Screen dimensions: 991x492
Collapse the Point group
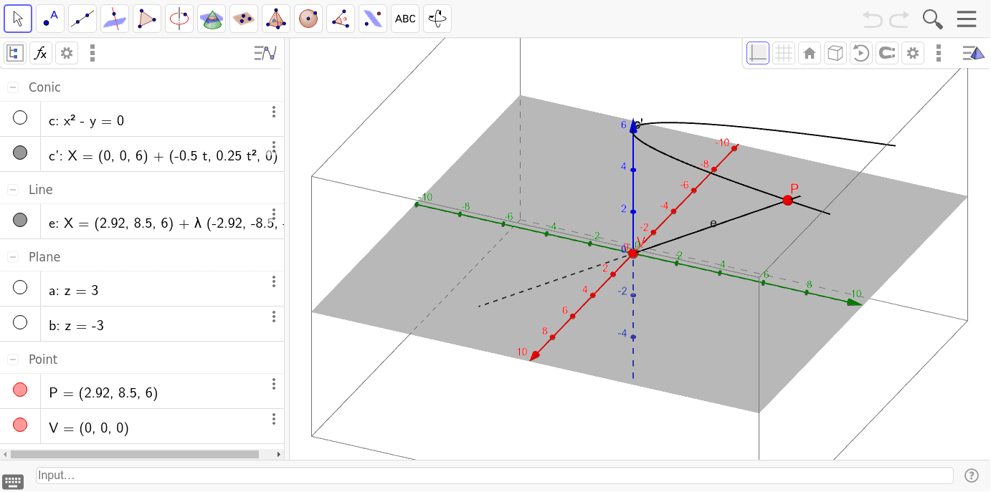pyautogui.click(x=13, y=360)
